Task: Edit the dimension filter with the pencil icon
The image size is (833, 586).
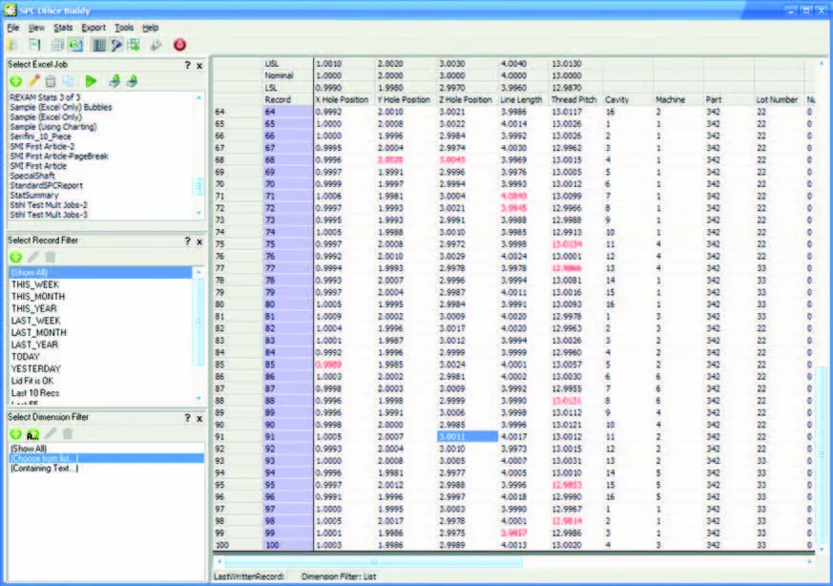Action: [x=51, y=434]
